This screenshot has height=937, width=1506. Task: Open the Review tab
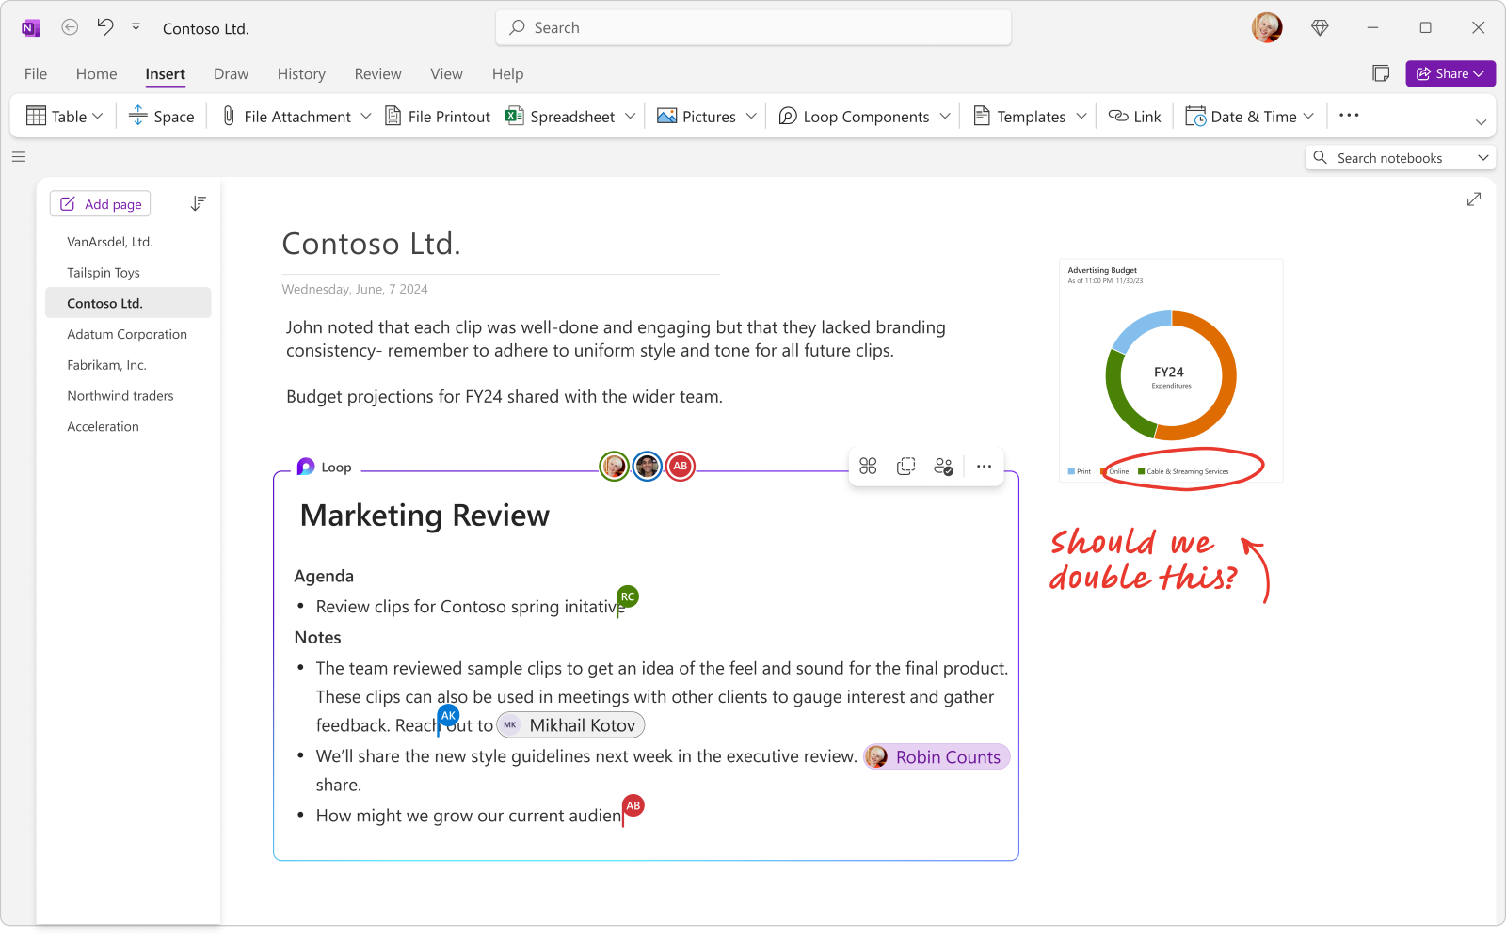pos(377,74)
